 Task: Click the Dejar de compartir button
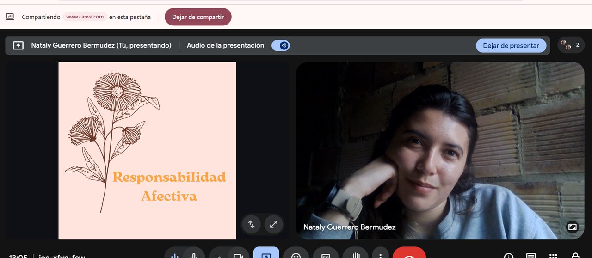[198, 17]
